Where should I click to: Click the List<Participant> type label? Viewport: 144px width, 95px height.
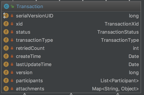pos(120,81)
